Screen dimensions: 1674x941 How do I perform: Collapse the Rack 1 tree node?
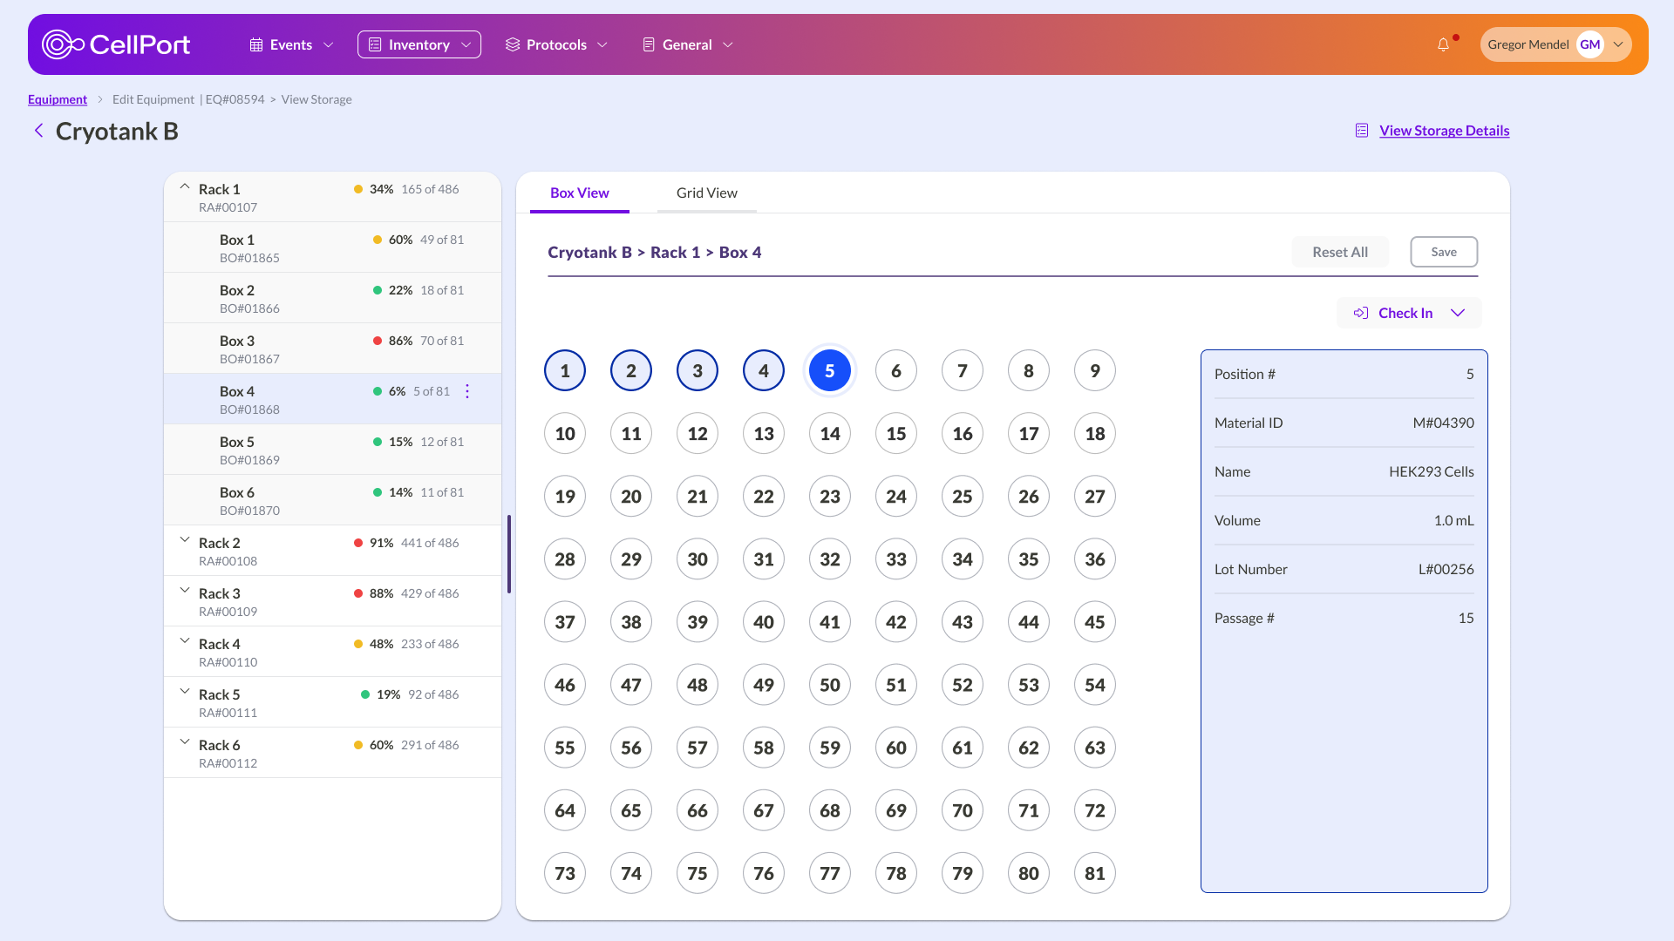point(185,187)
